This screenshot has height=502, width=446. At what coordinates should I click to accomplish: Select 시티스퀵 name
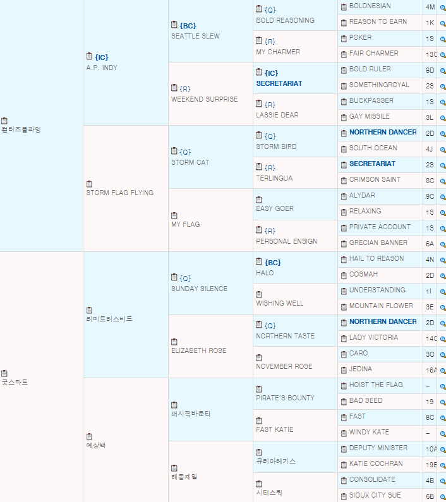[269, 493]
